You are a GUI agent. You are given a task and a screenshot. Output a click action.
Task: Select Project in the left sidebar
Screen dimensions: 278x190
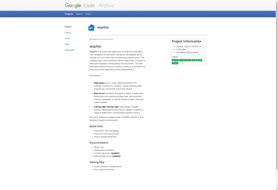click(x=68, y=27)
